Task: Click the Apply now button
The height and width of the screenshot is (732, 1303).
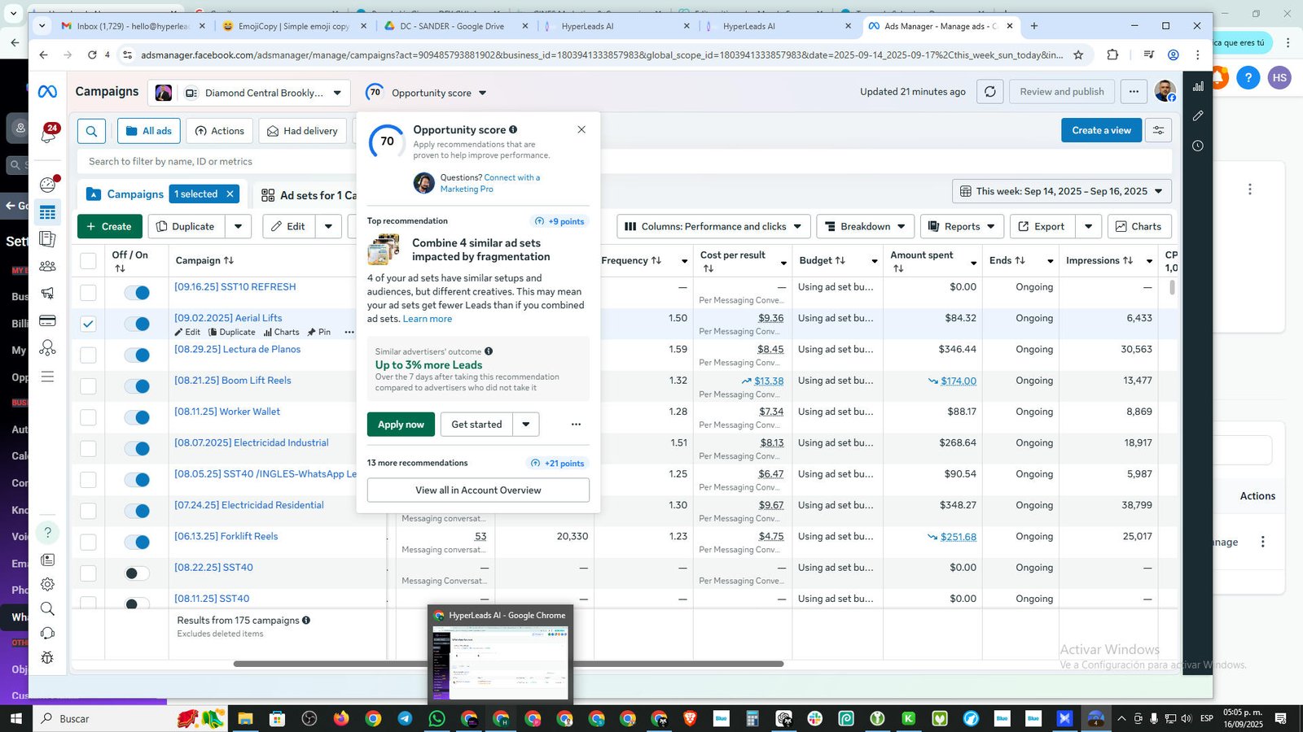Action: coord(401,424)
